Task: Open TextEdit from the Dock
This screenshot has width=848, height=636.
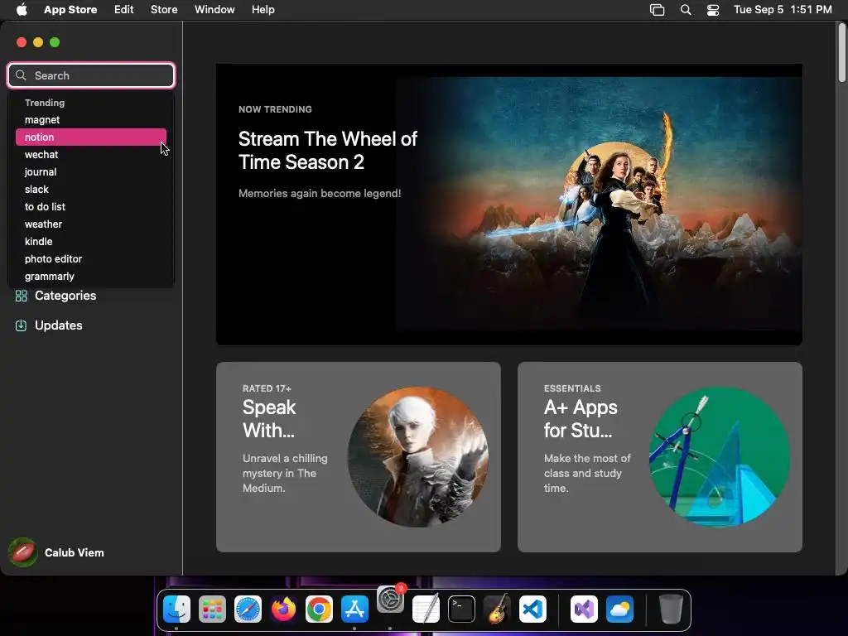Action: 426,609
